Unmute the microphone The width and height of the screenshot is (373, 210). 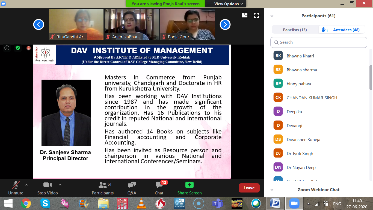pos(16,188)
